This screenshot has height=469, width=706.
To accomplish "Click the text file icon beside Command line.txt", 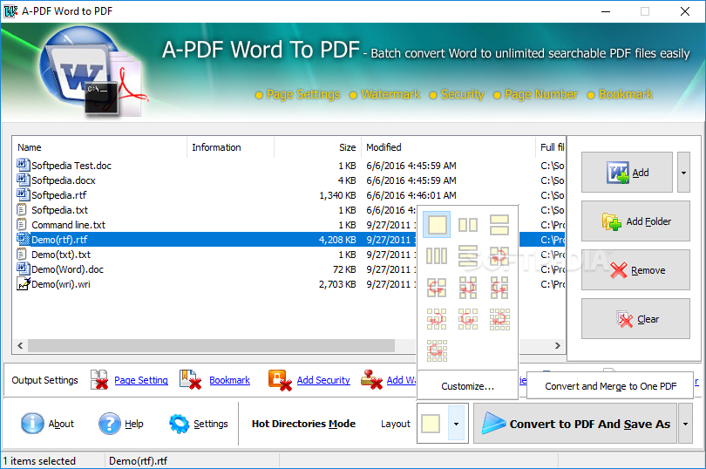I will pos(22,224).
